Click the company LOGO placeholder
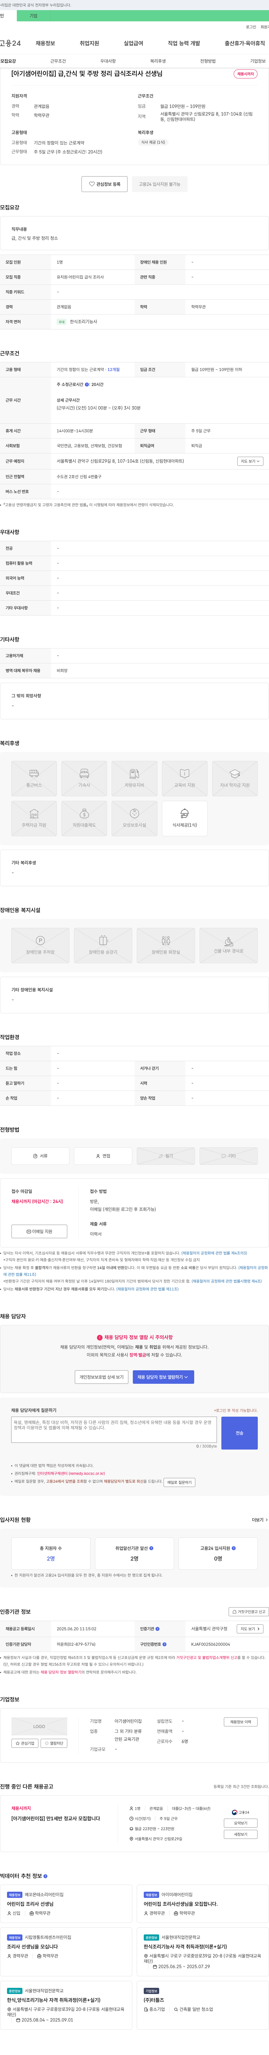The height and width of the screenshot is (2055, 269). [39, 1726]
